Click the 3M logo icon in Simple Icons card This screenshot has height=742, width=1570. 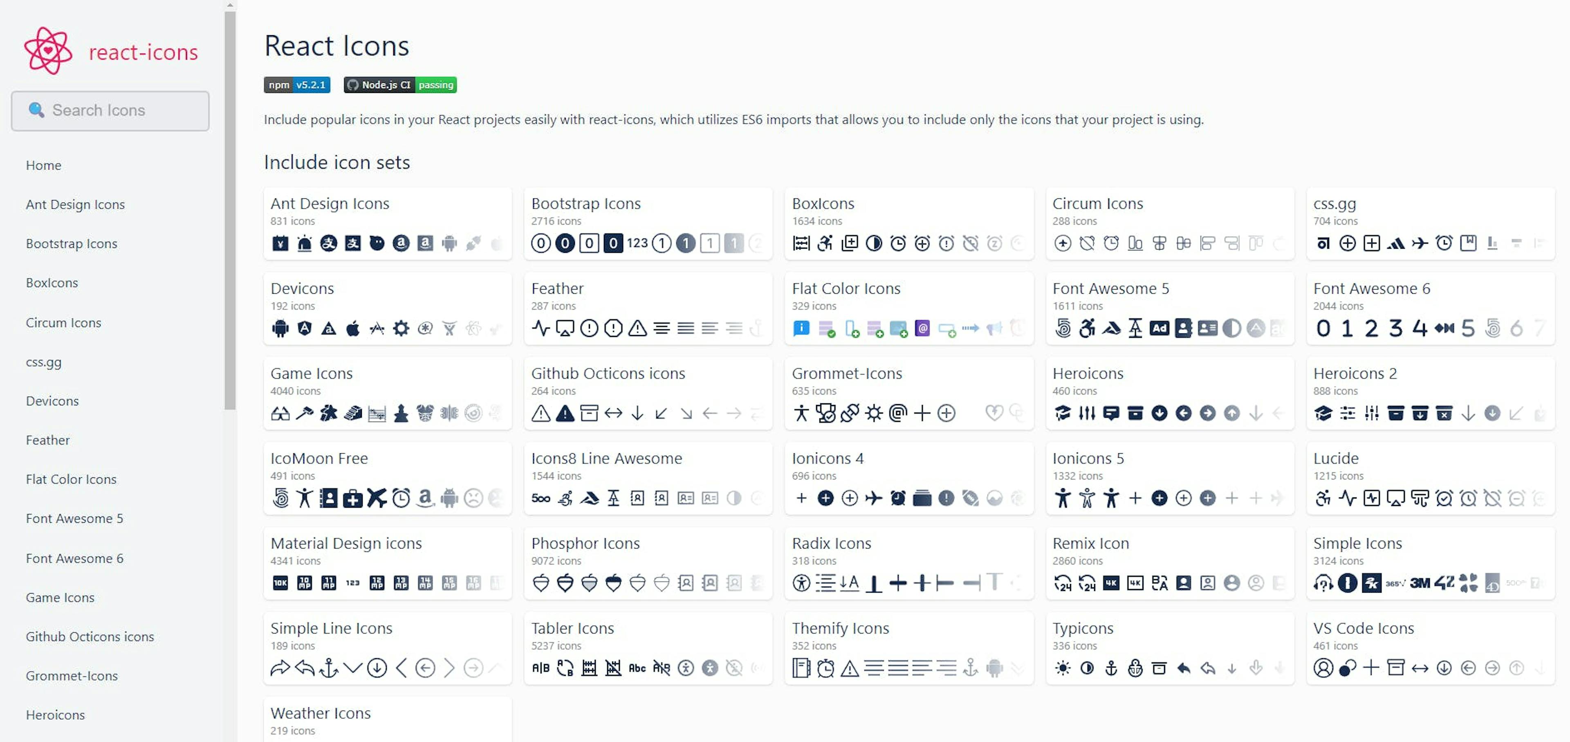pos(1420,583)
